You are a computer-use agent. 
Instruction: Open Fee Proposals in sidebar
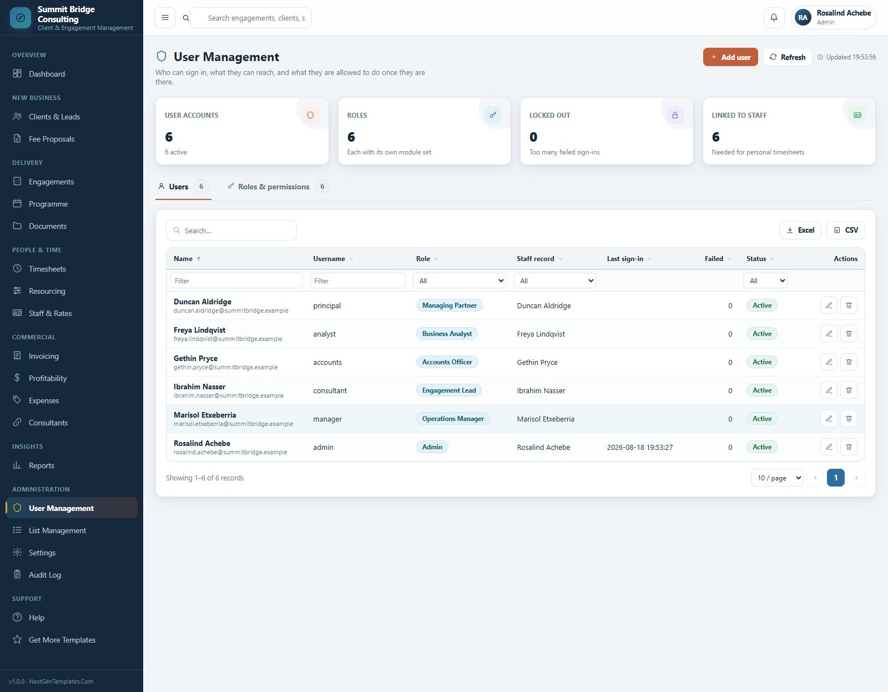click(72, 139)
